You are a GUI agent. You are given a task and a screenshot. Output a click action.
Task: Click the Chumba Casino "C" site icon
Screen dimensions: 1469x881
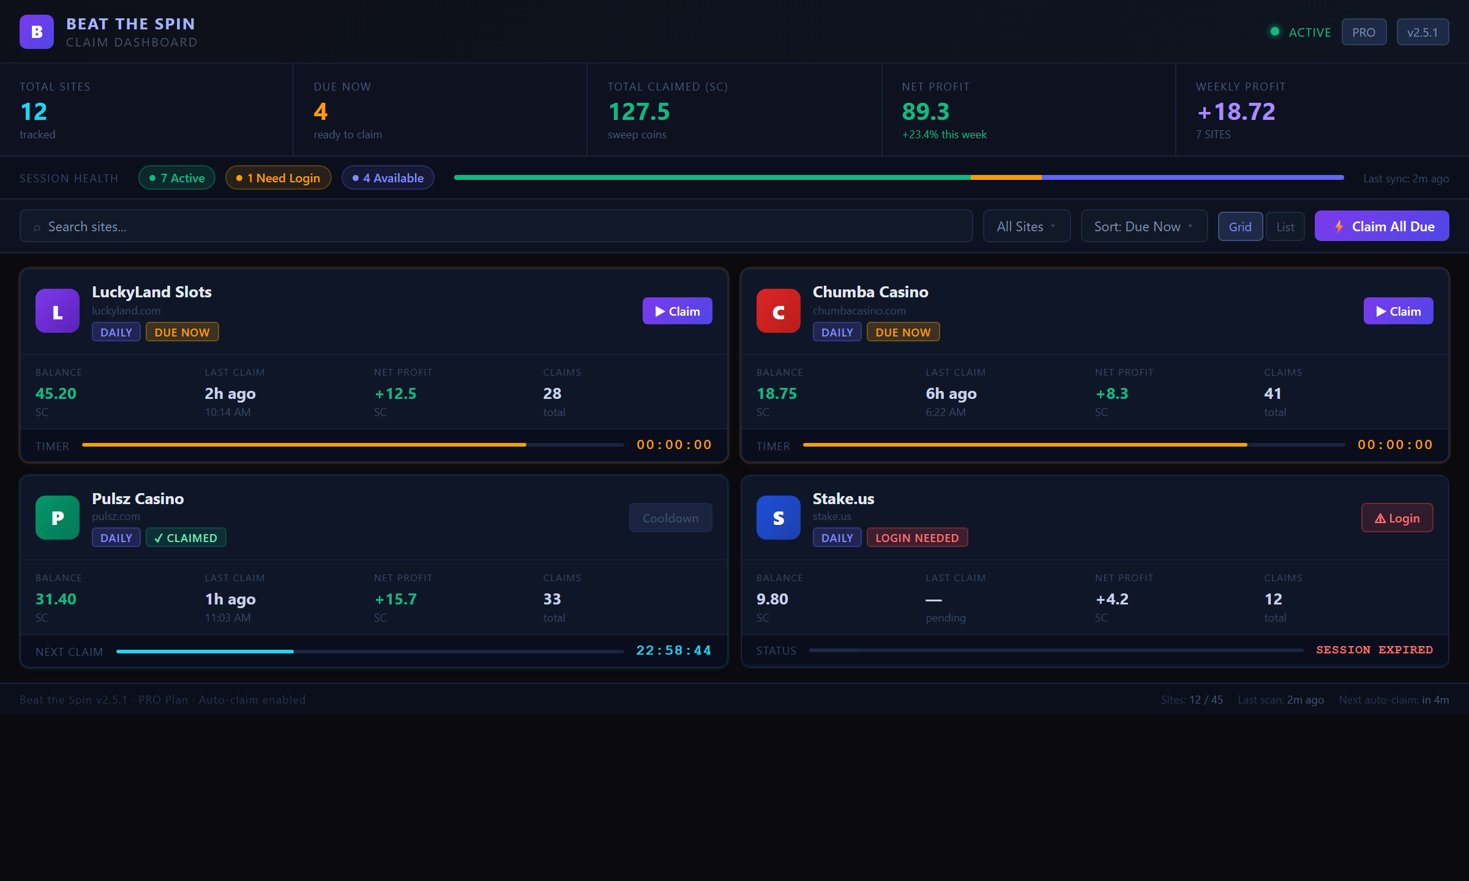coord(778,311)
